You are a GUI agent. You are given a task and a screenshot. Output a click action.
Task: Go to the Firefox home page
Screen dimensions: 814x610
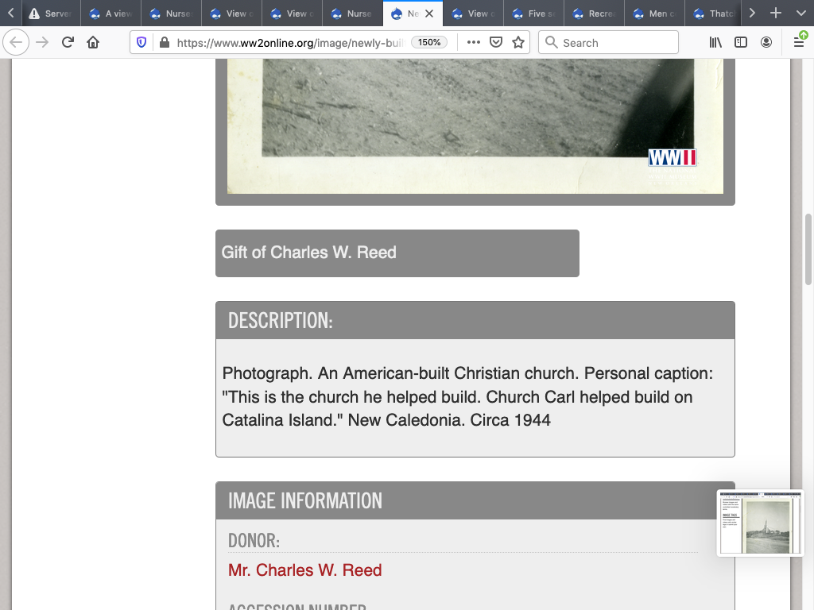tap(93, 43)
